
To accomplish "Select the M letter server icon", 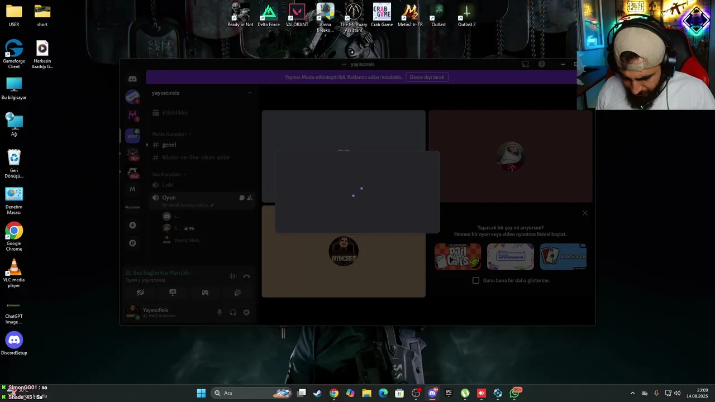I will pos(132,189).
